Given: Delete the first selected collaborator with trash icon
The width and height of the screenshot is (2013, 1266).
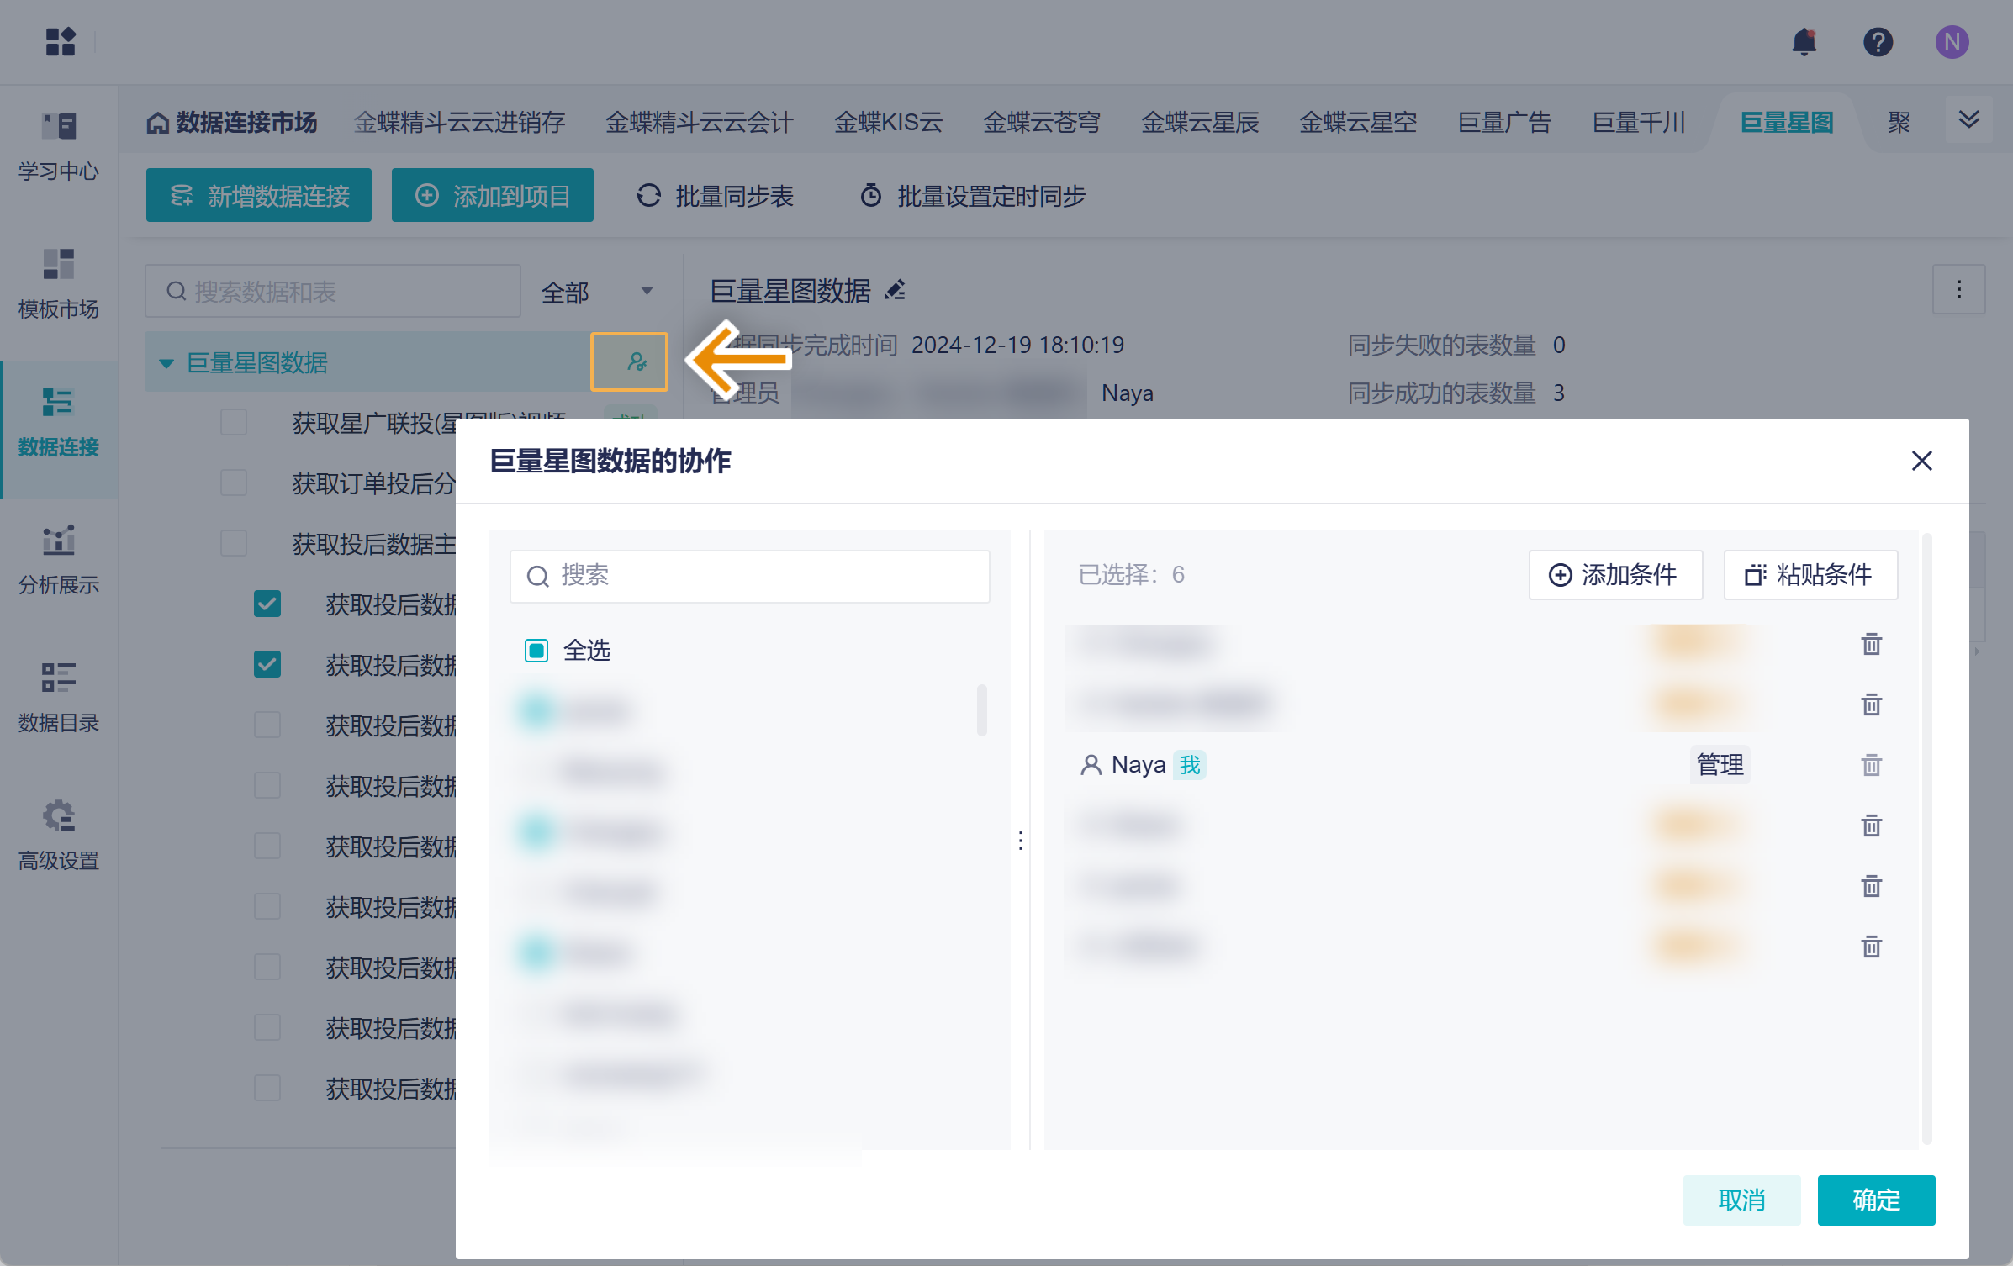Looking at the screenshot, I should coord(1871,645).
